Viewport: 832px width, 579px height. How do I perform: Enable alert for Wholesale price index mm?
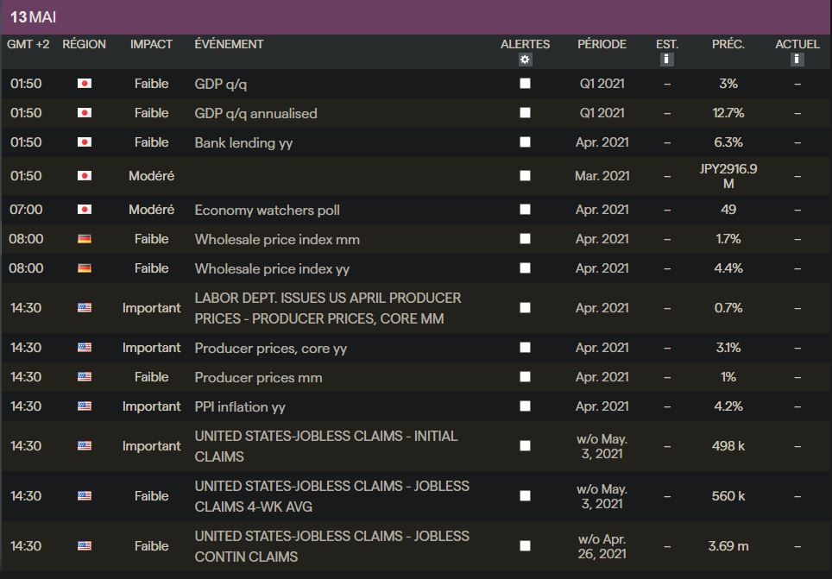(x=525, y=239)
